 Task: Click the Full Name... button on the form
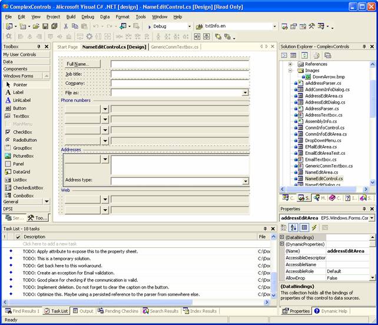(x=82, y=64)
